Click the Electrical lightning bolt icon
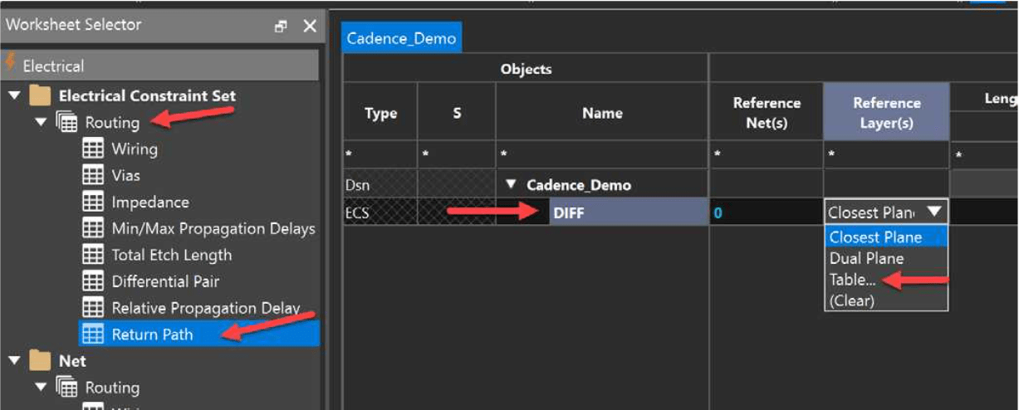 [11, 63]
